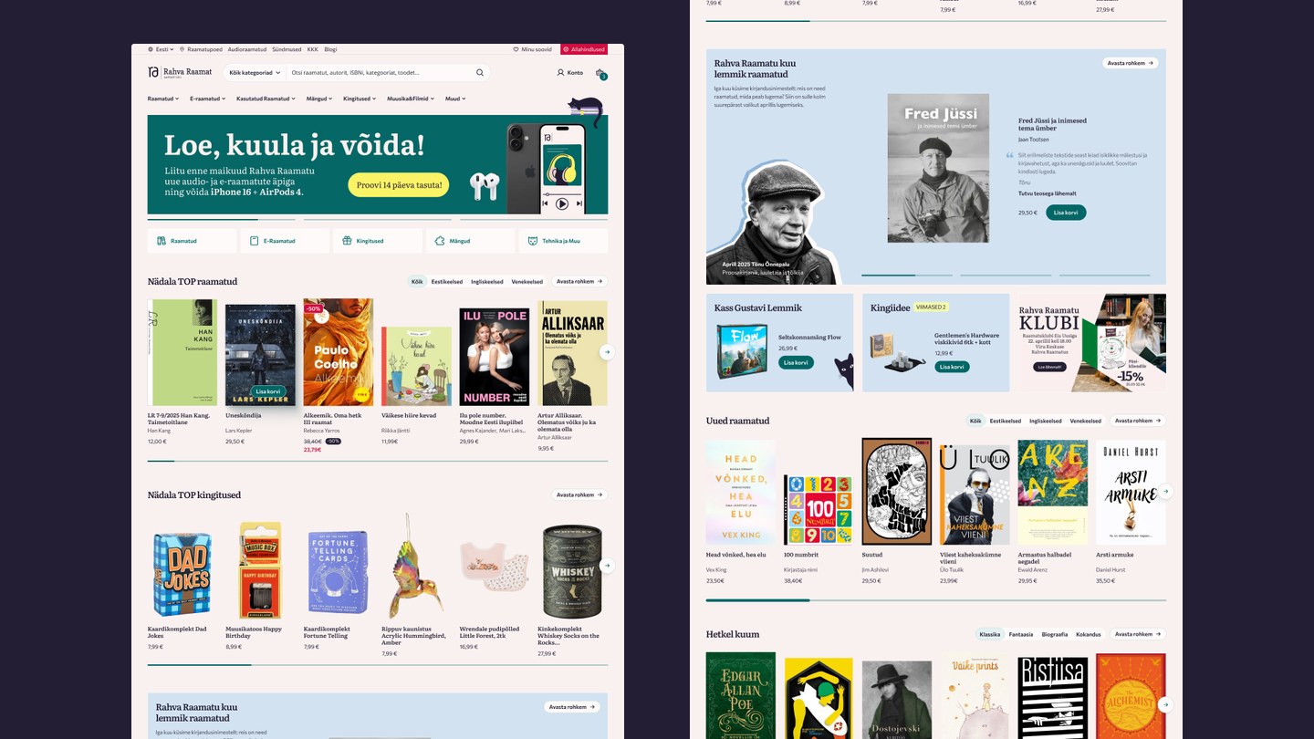Click Avasta rohkem in Hetkel kuum
1314x739 pixels.
tap(1138, 634)
